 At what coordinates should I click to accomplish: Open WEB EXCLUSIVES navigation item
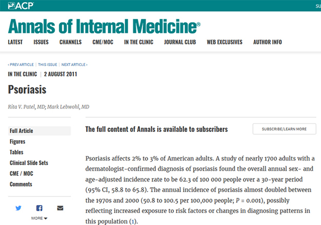(225, 42)
